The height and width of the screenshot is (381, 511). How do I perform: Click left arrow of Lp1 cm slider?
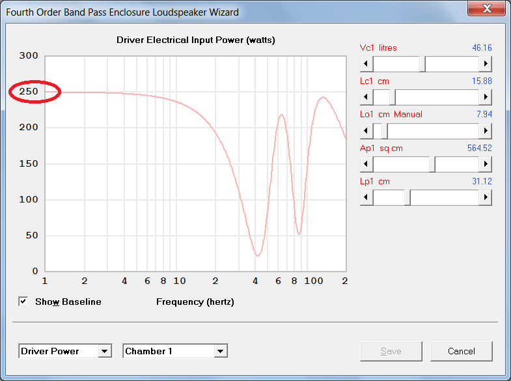click(366, 197)
